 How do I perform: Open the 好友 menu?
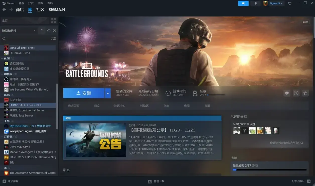pos(31,3)
